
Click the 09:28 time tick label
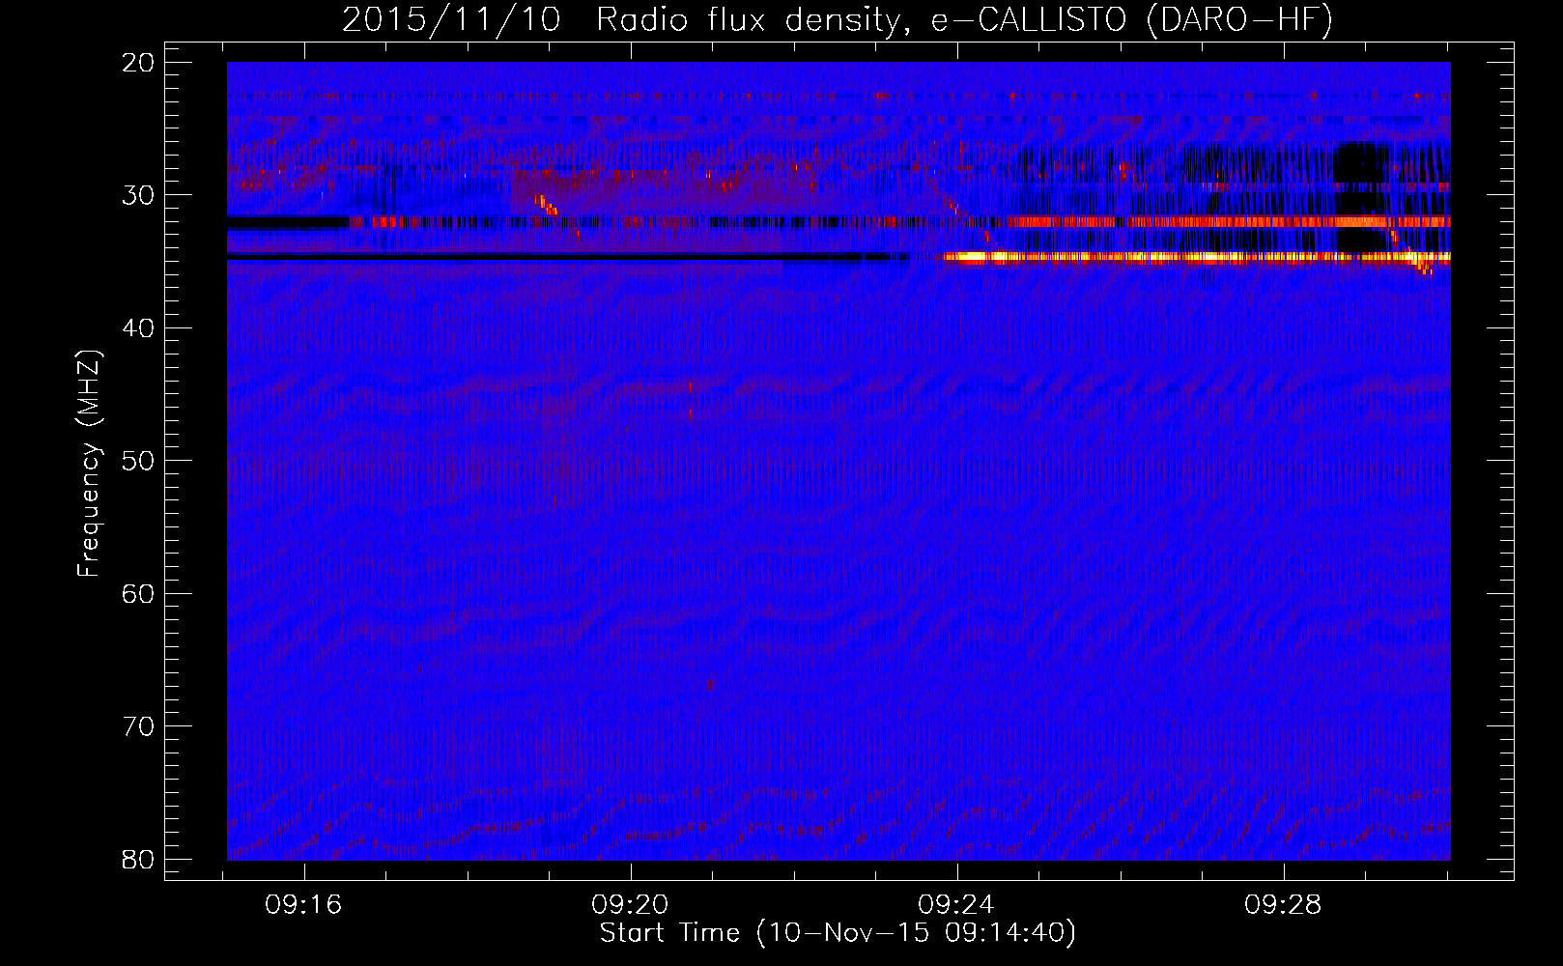pyautogui.click(x=1283, y=905)
